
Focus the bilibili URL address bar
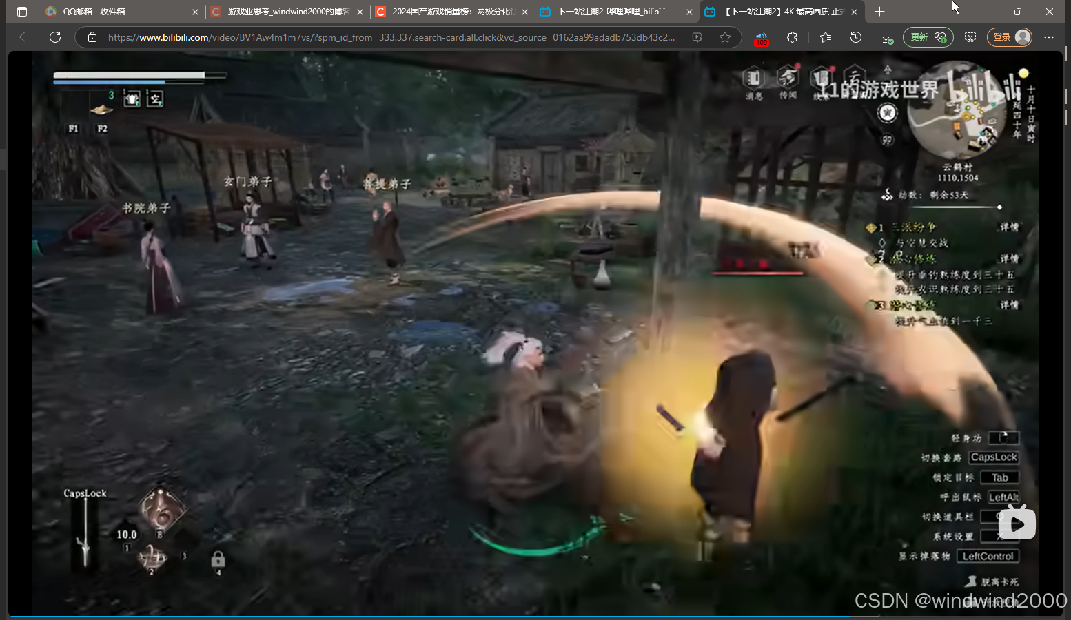tap(391, 37)
